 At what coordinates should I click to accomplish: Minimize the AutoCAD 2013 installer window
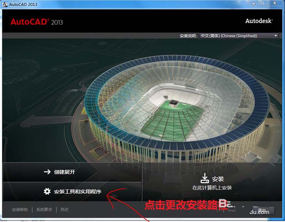pos(254,3)
